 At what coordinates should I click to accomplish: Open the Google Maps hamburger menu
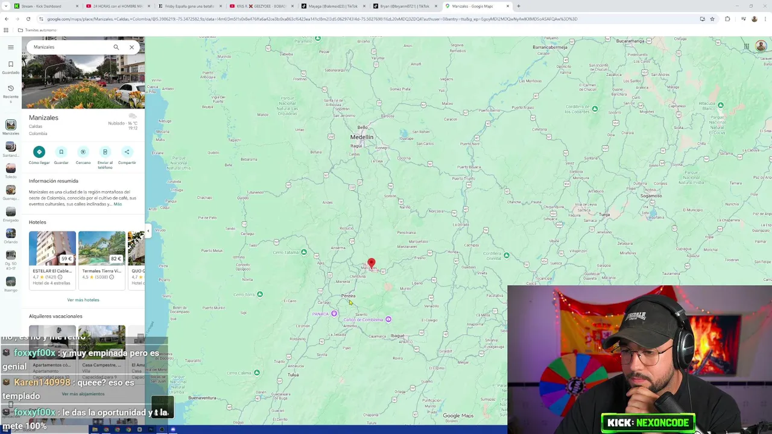click(10, 47)
